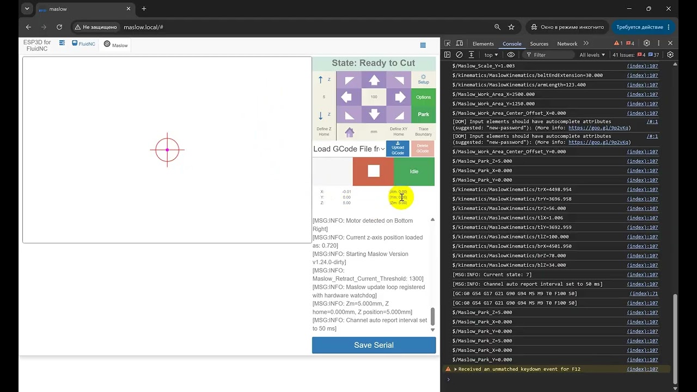Click Delete GCode button

(423, 149)
